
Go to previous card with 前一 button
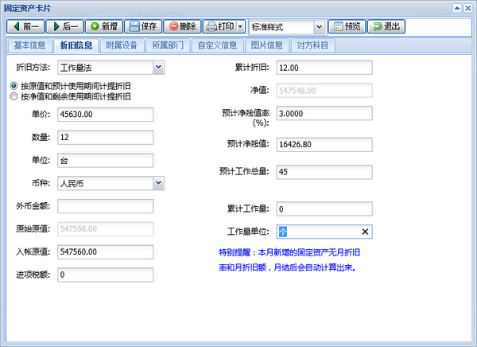(25, 26)
